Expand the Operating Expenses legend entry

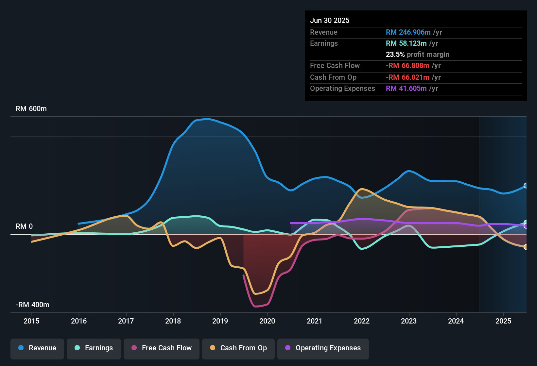point(323,348)
